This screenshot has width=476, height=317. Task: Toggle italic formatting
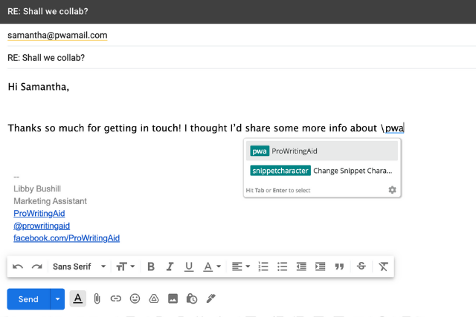click(170, 267)
